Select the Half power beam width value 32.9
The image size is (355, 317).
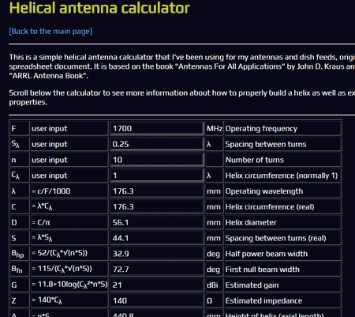click(157, 254)
